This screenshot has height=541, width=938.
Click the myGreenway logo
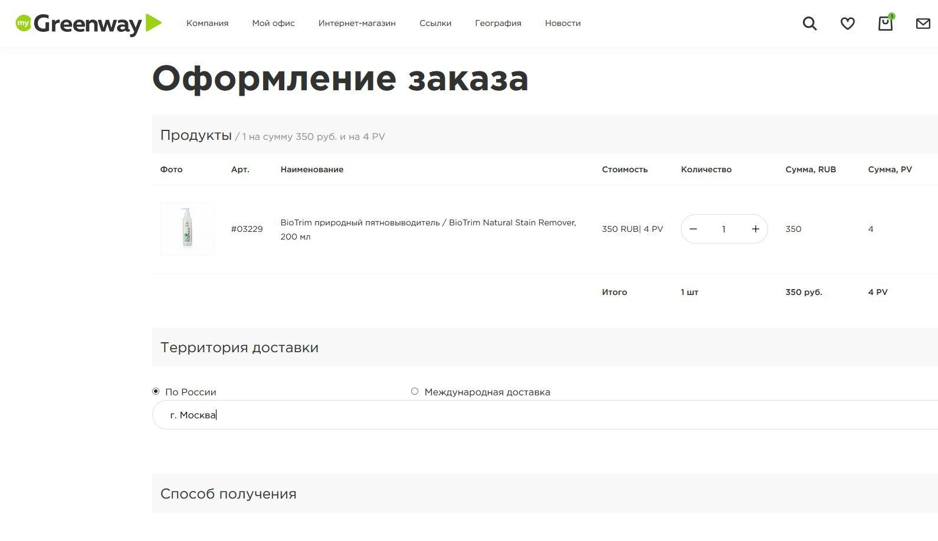click(x=88, y=24)
